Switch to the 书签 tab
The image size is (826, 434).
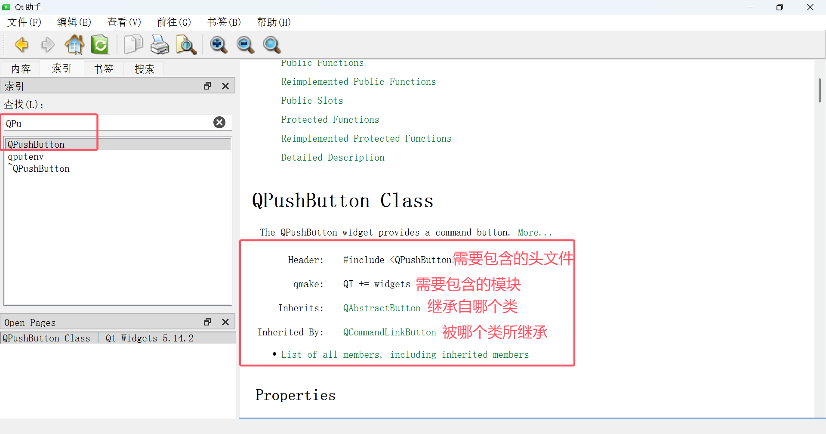[x=103, y=69]
